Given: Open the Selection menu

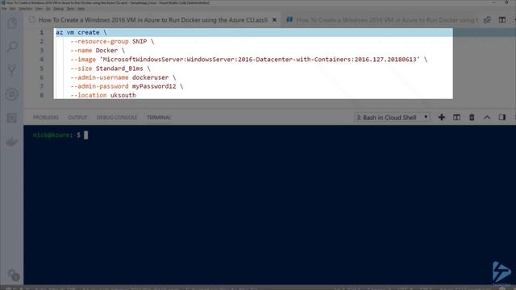Looking at the screenshot, I should click(x=25, y=9).
